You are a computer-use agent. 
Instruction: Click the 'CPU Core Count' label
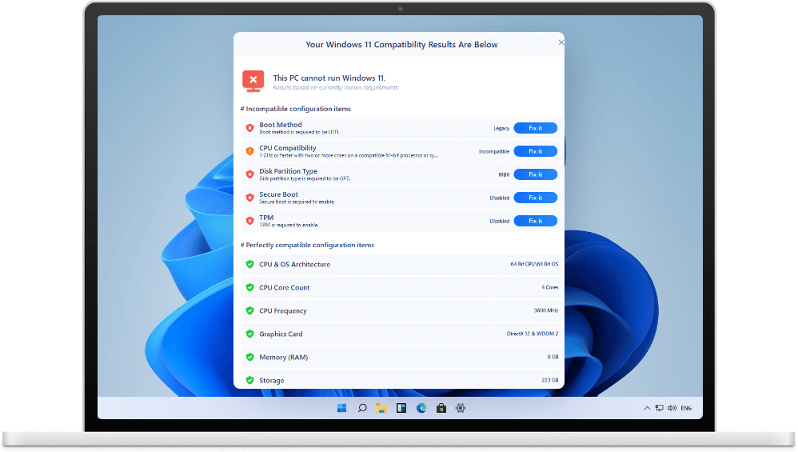point(285,287)
